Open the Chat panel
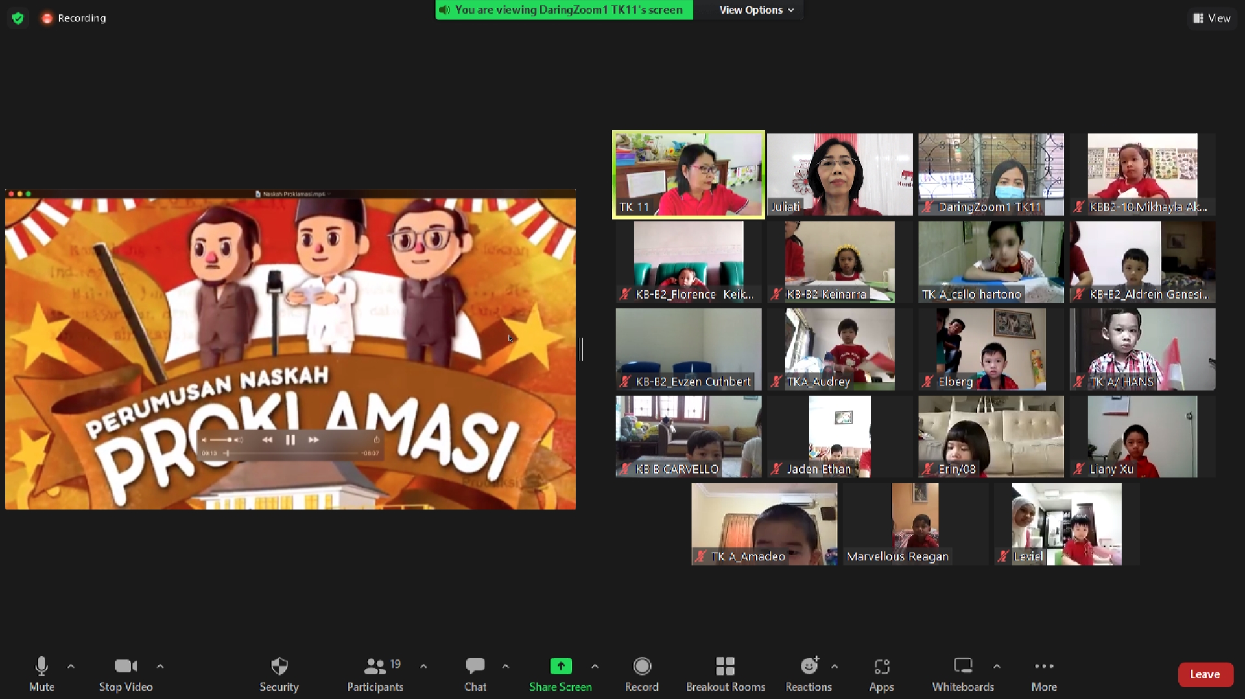 [x=475, y=674]
